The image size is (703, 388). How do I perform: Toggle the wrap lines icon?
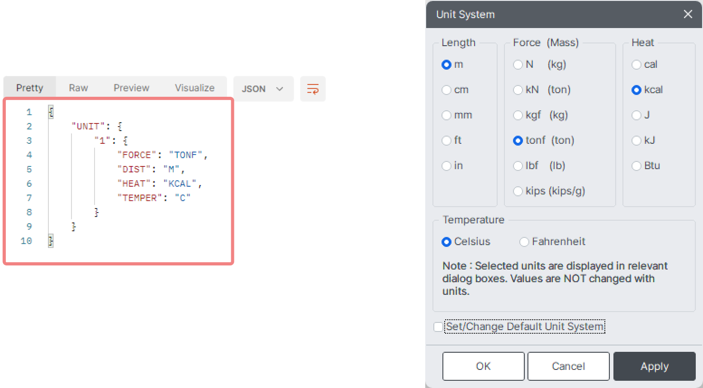(x=313, y=89)
